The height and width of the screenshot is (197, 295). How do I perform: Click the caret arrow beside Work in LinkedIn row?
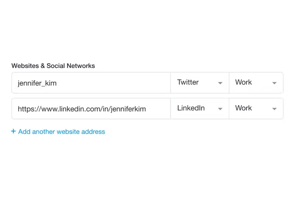pos(274,109)
